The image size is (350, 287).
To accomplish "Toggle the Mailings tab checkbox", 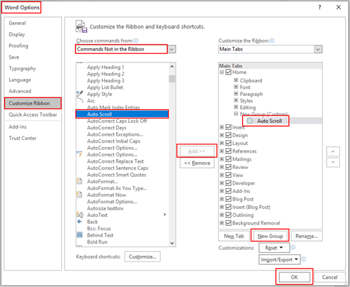I will [228, 159].
